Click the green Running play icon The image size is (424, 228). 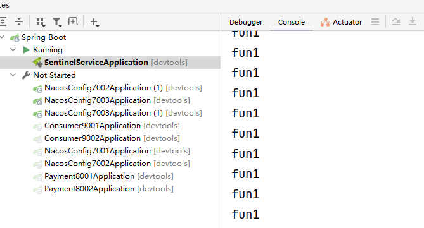(26, 50)
